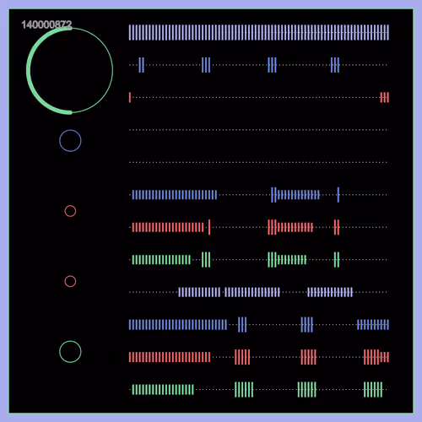422x422 pixels.
Task: Select the blue block at the far right under the lavender row
Action: 373,325
